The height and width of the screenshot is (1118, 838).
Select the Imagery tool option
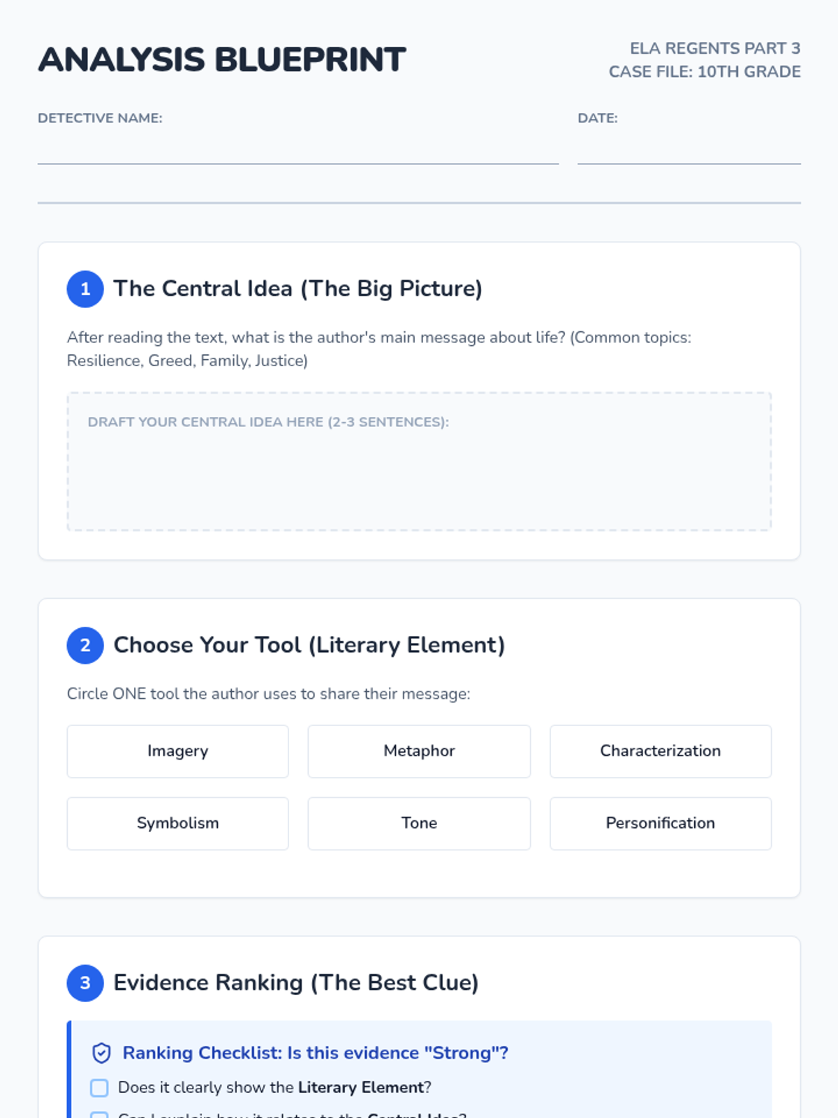tap(177, 751)
